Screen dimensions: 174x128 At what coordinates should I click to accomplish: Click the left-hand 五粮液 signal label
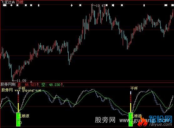(24, 116)
